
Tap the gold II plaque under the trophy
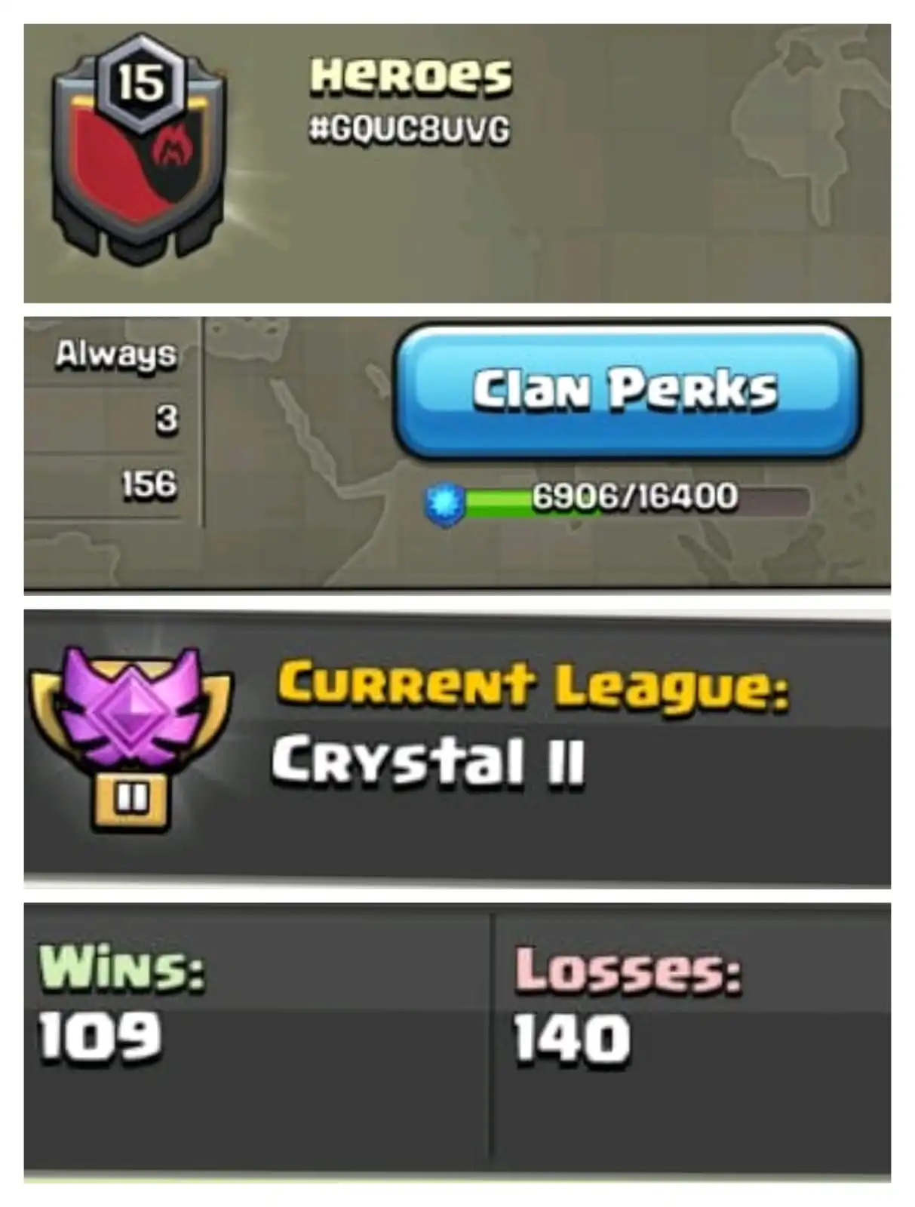point(131,800)
